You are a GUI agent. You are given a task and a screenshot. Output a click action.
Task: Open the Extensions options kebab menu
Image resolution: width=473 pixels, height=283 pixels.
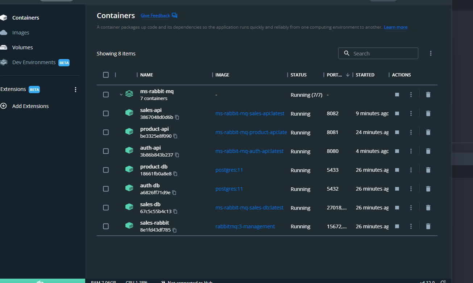pos(76,90)
